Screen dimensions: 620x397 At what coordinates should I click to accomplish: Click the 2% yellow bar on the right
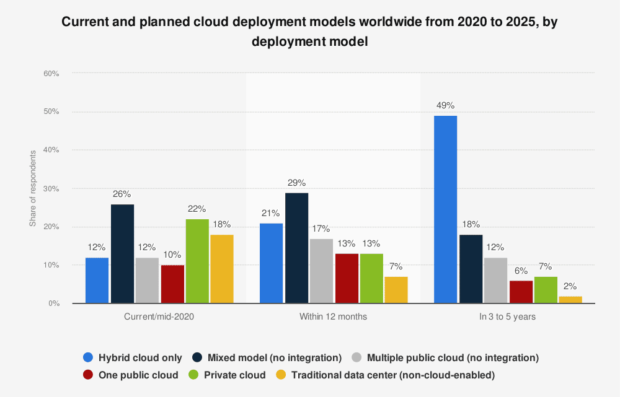pos(569,300)
